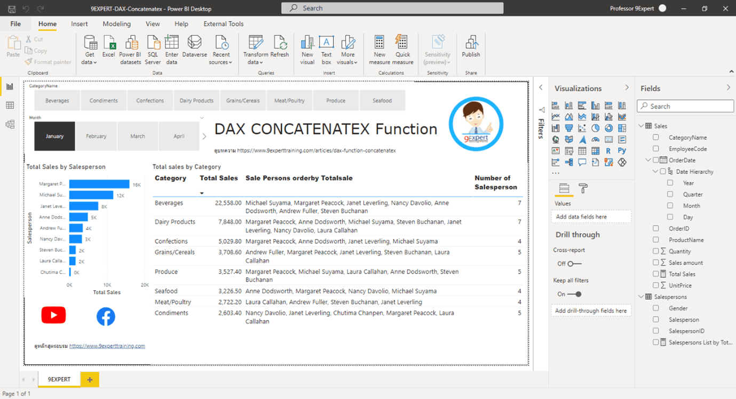Insert a Python visual

(x=621, y=151)
